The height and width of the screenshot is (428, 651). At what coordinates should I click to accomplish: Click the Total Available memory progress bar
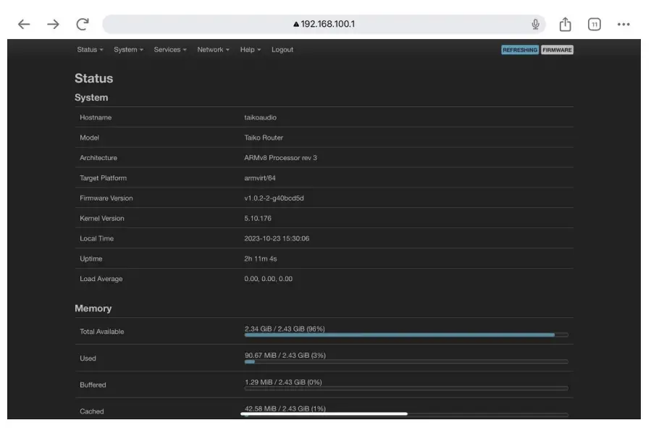pos(406,335)
